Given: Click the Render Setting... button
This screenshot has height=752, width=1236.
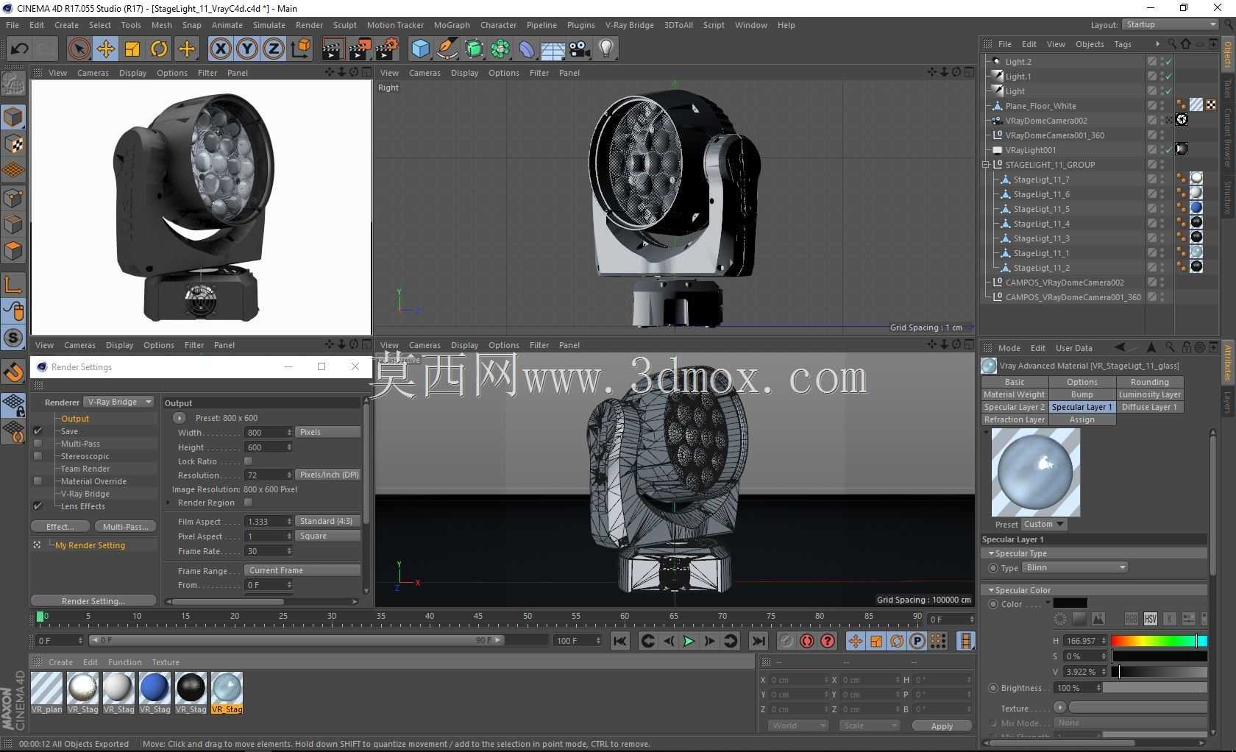Looking at the screenshot, I should [x=93, y=601].
